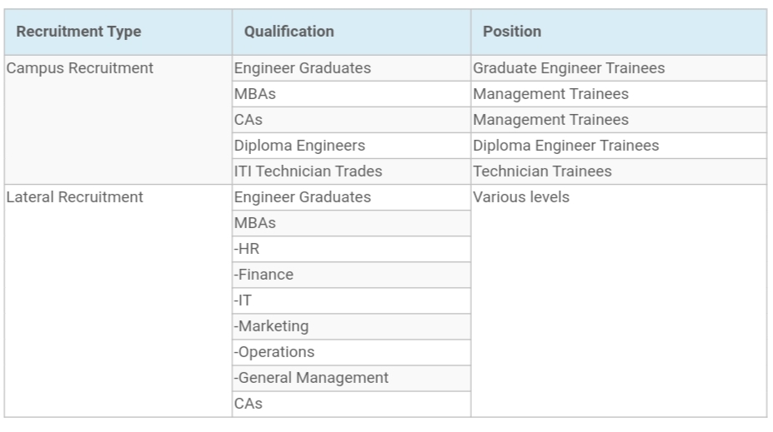
Task: Click the -Operations qualification row
Action: pos(274,352)
